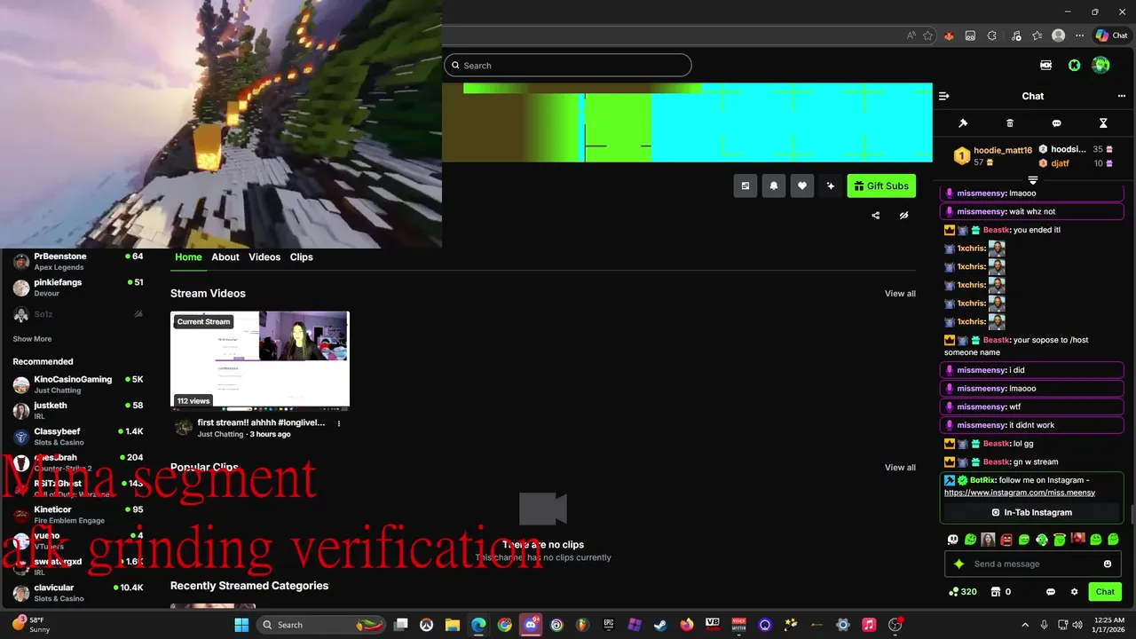Click the speech bubble icon below Chat title
1136x639 pixels.
click(x=1056, y=123)
